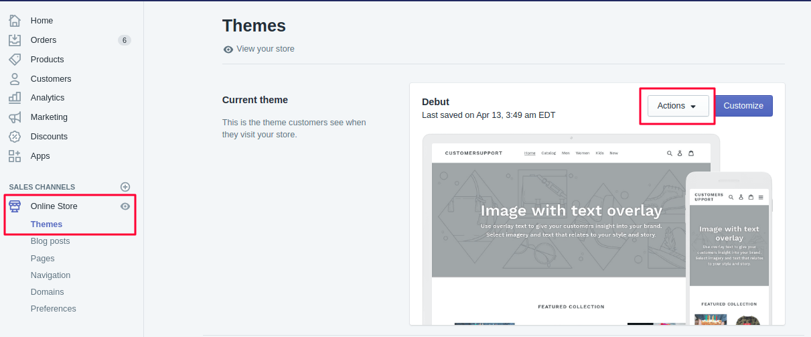Viewport: 811px width, 337px height.
Task: Open the Analytics bar chart icon
Action: pyautogui.click(x=15, y=98)
